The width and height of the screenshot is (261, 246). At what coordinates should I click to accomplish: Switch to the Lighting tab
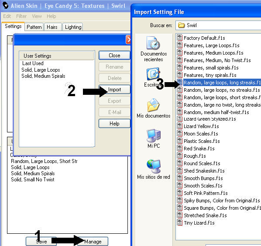pos(73,27)
